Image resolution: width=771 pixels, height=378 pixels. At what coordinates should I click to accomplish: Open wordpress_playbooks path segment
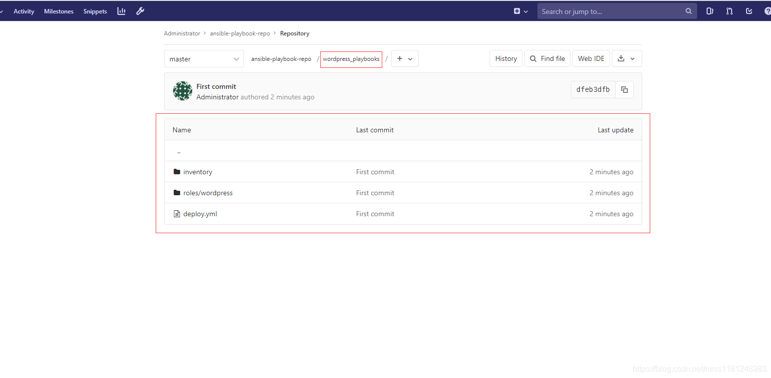[x=351, y=59]
